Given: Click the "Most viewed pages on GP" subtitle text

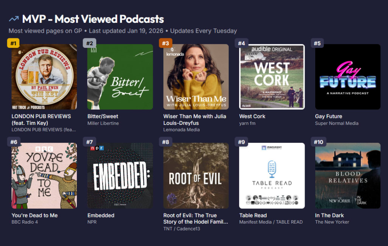Looking at the screenshot, I should pos(45,31).
